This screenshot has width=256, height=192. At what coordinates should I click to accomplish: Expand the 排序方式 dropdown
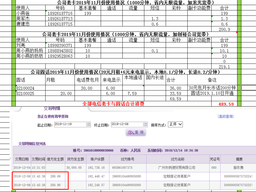point(175,124)
